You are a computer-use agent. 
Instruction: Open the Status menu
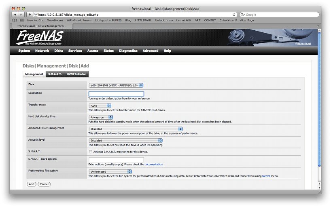click(x=108, y=51)
